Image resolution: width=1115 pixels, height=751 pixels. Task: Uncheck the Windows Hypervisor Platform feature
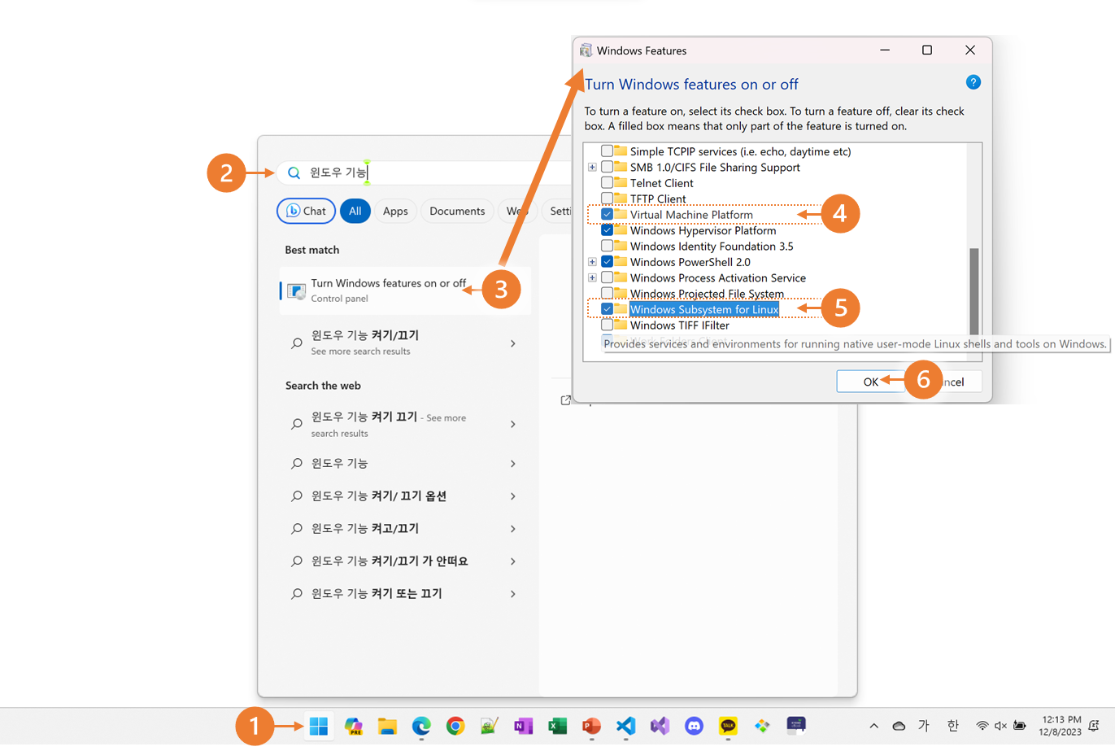(x=607, y=230)
